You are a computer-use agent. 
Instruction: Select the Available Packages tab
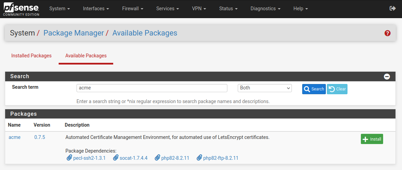(x=86, y=56)
